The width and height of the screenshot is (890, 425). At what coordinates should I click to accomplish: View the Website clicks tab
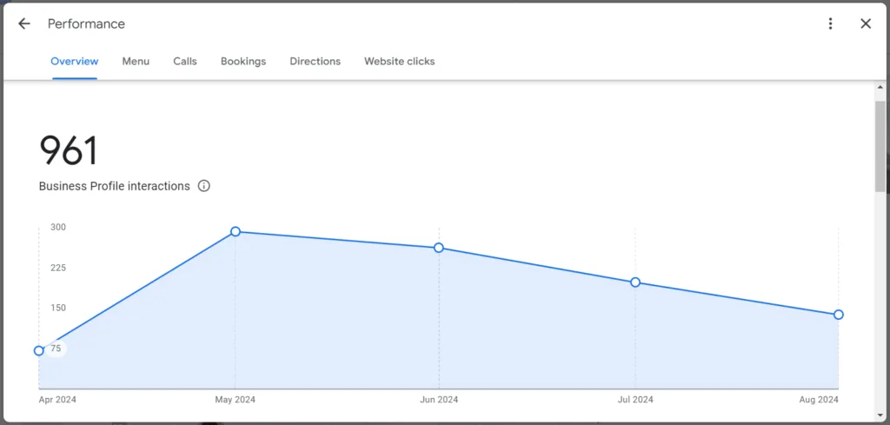pos(400,62)
